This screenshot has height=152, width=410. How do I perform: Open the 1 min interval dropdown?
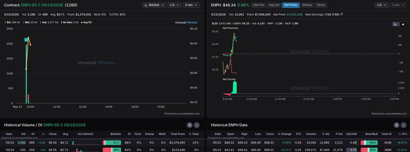[x=399, y=5]
